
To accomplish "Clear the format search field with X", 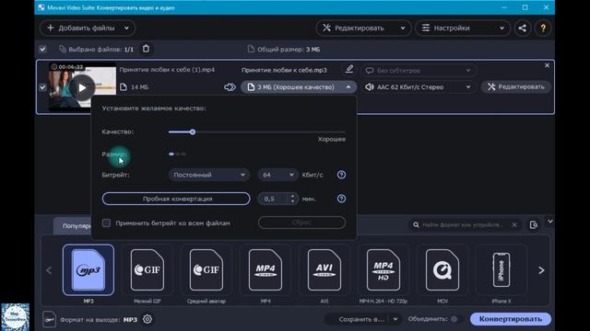I will tap(514, 224).
